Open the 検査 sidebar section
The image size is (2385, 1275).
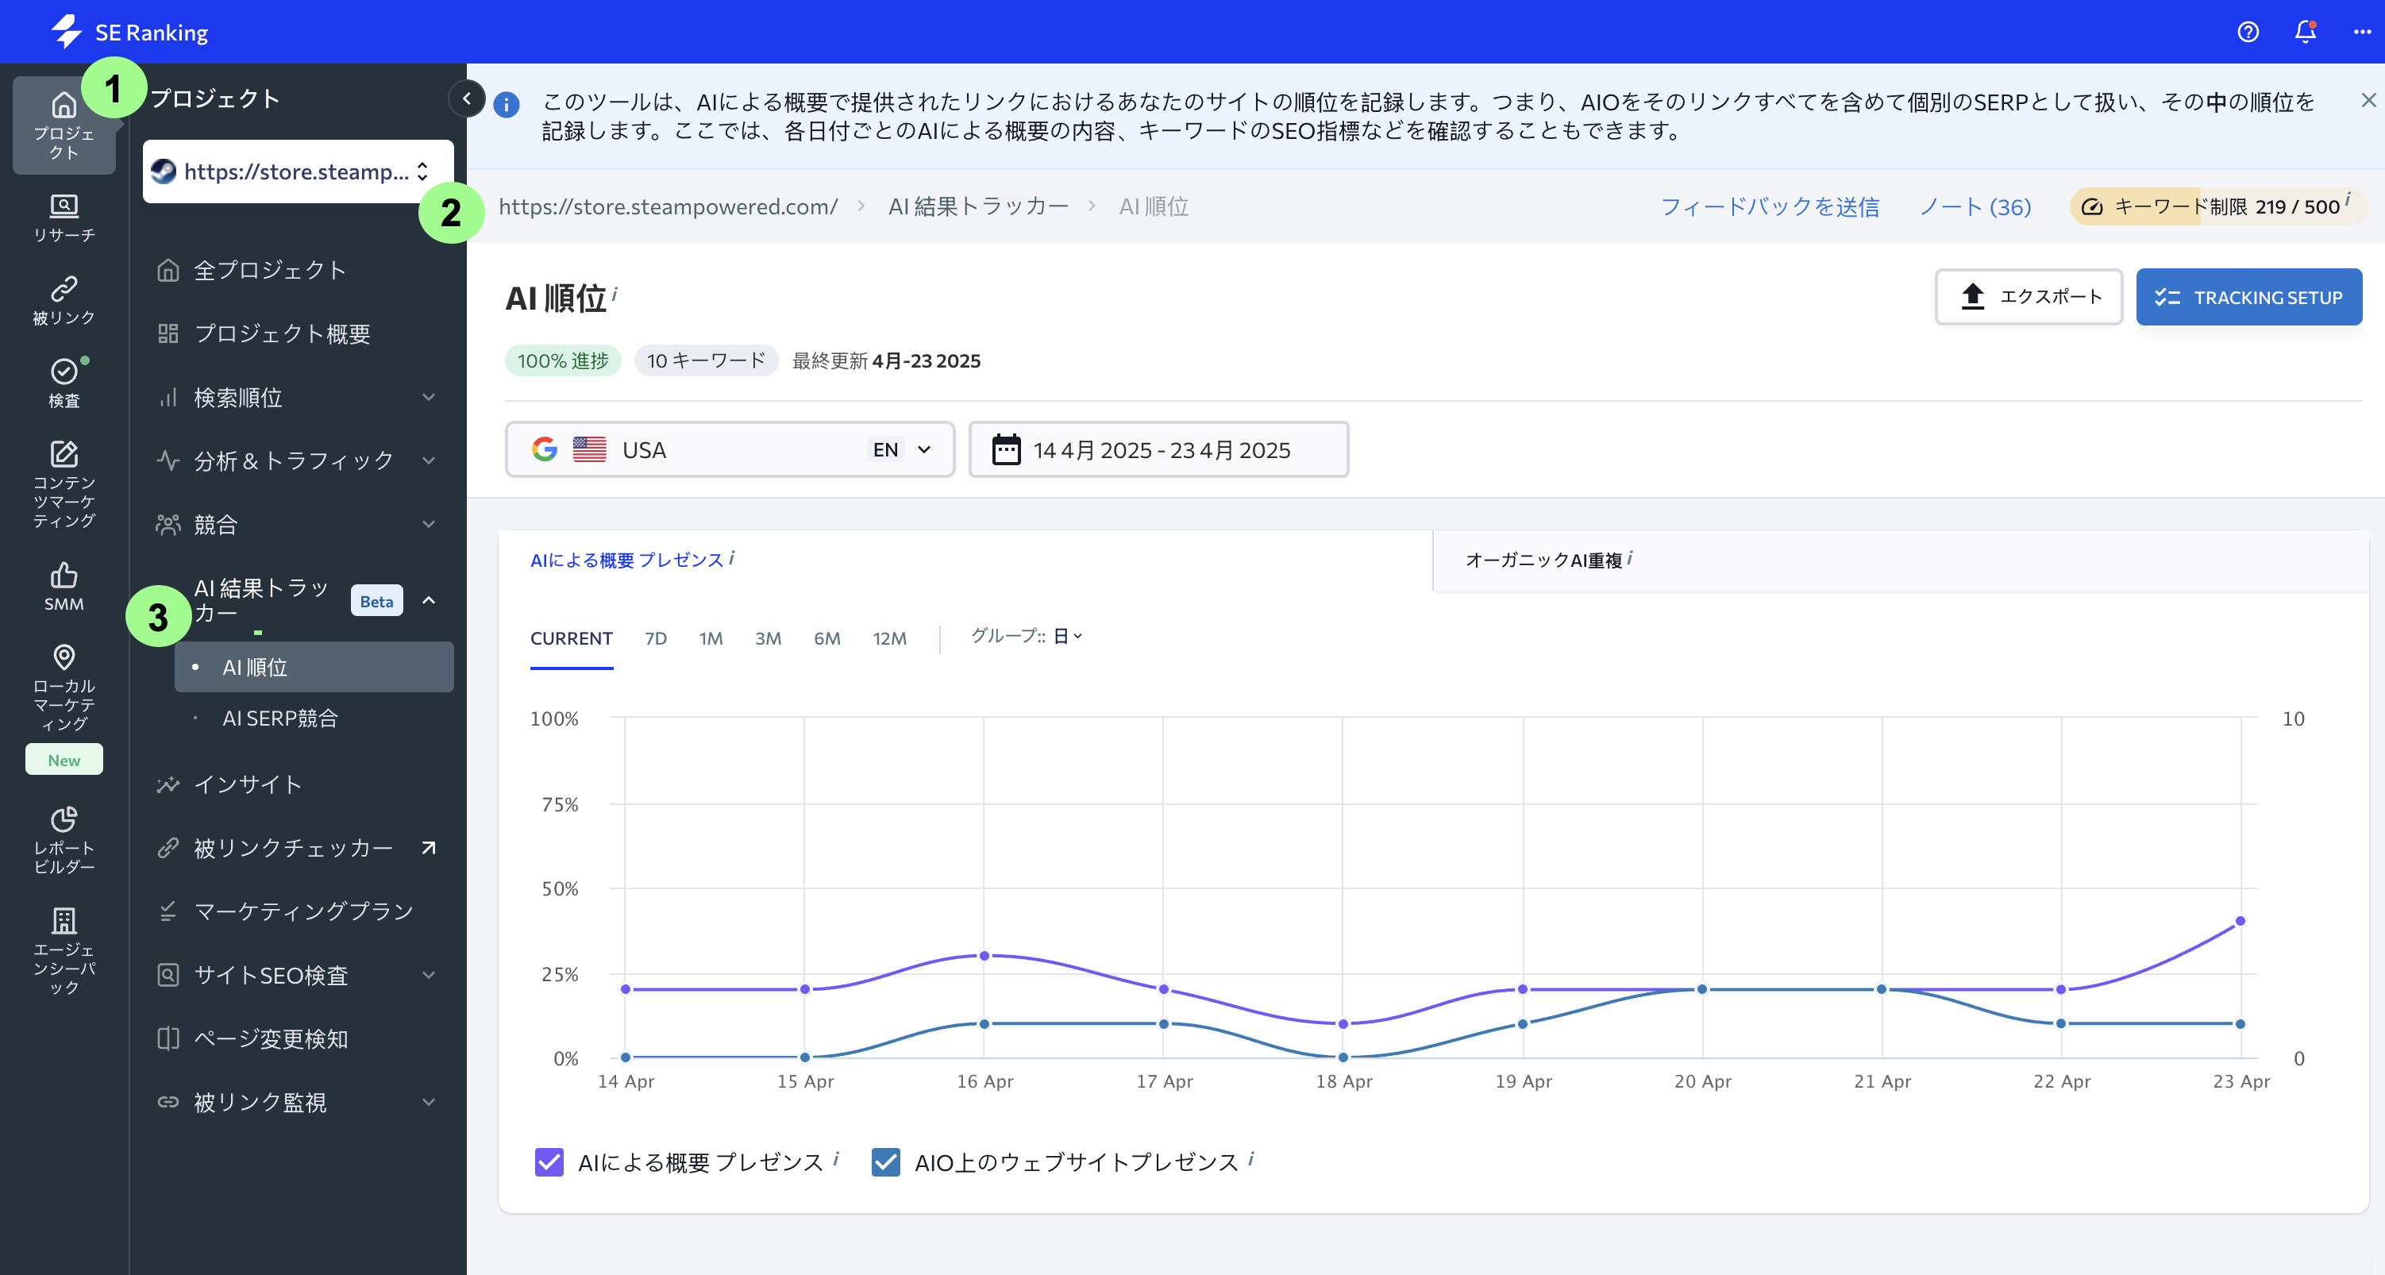[64, 383]
